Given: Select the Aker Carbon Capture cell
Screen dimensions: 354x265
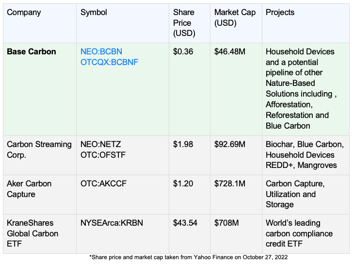Looking at the screenshot, I should [x=29, y=189].
